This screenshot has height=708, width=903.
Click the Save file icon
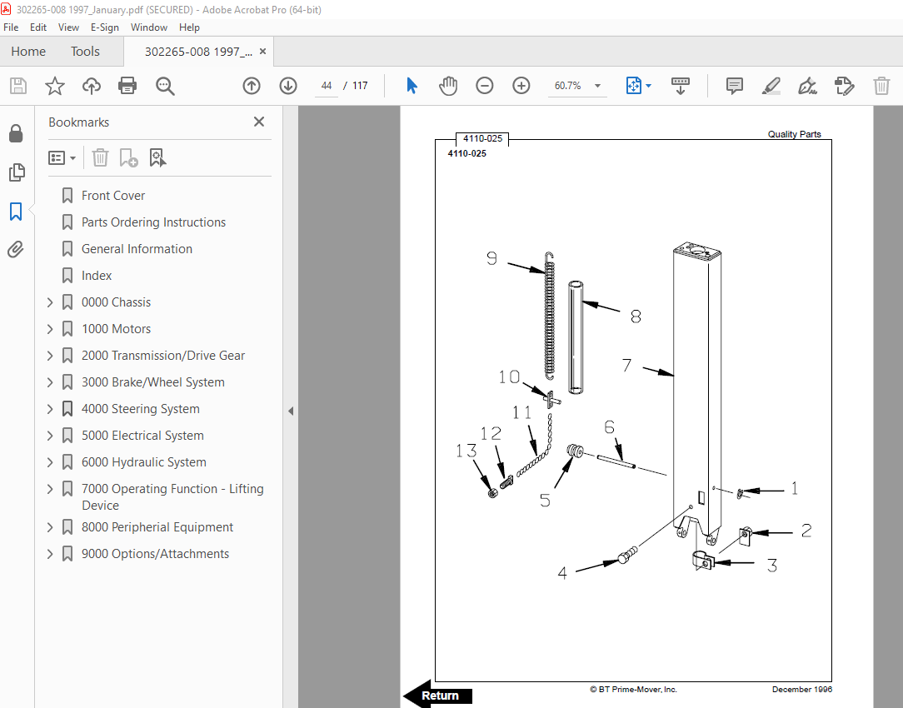[x=18, y=86]
